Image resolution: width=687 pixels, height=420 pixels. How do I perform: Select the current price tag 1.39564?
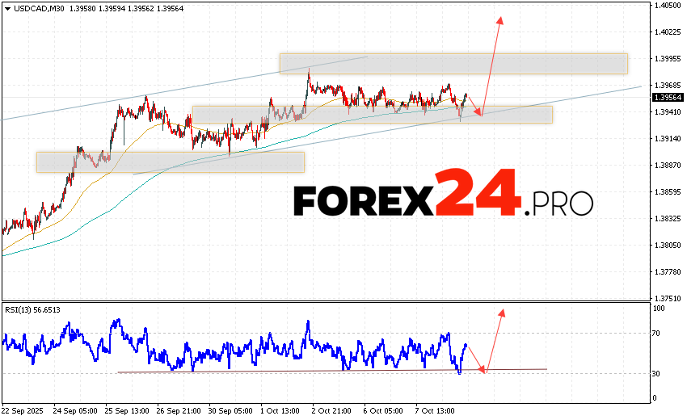[667, 98]
